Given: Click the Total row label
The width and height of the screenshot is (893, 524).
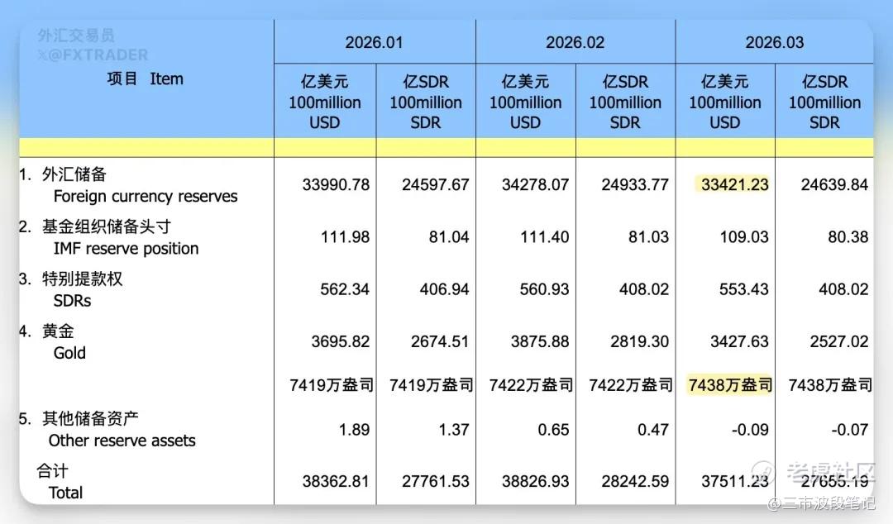Looking at the screenshot, I should click(x=65, y=493).
